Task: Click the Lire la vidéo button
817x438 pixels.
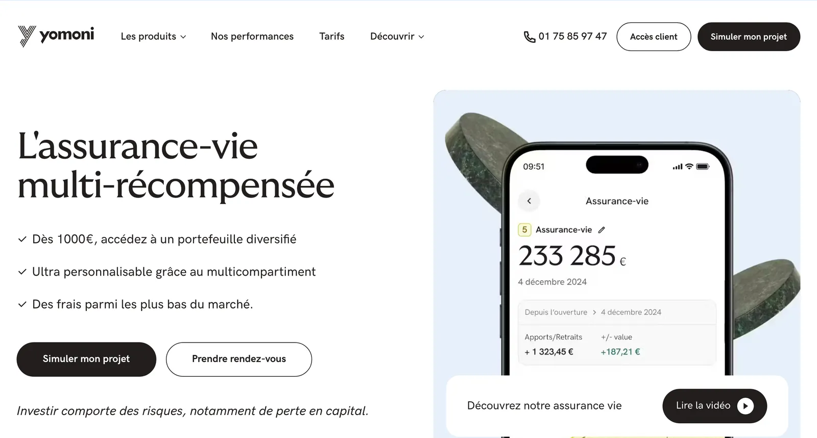Action: (x=714, y=406)
